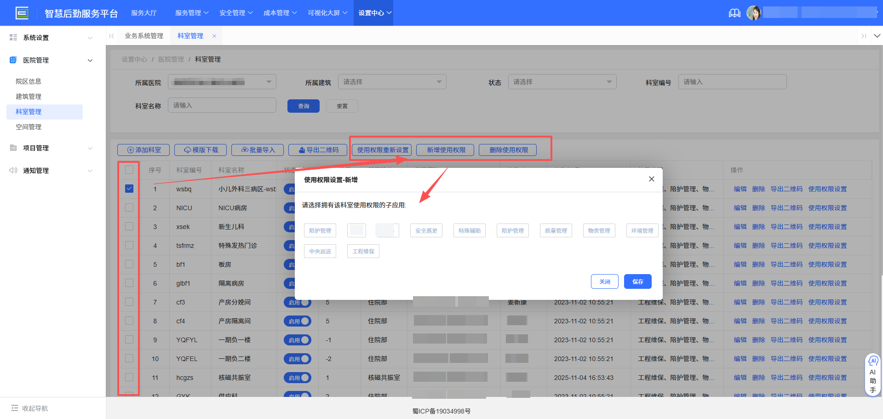Toggle the 启用 switch for row cf4
The image size is (883, 419).
(x=298, y=321)
